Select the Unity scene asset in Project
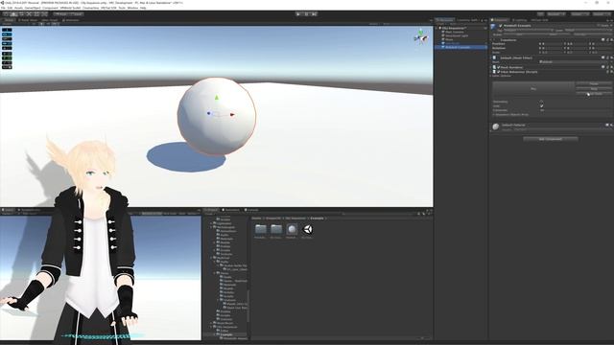 pos(308,229)
